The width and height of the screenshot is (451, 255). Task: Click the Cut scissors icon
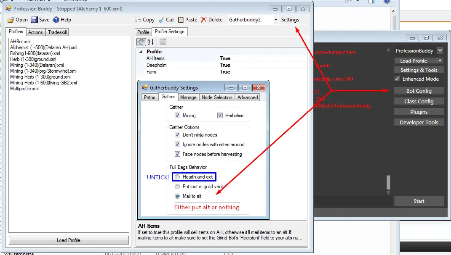pos(161,20)
